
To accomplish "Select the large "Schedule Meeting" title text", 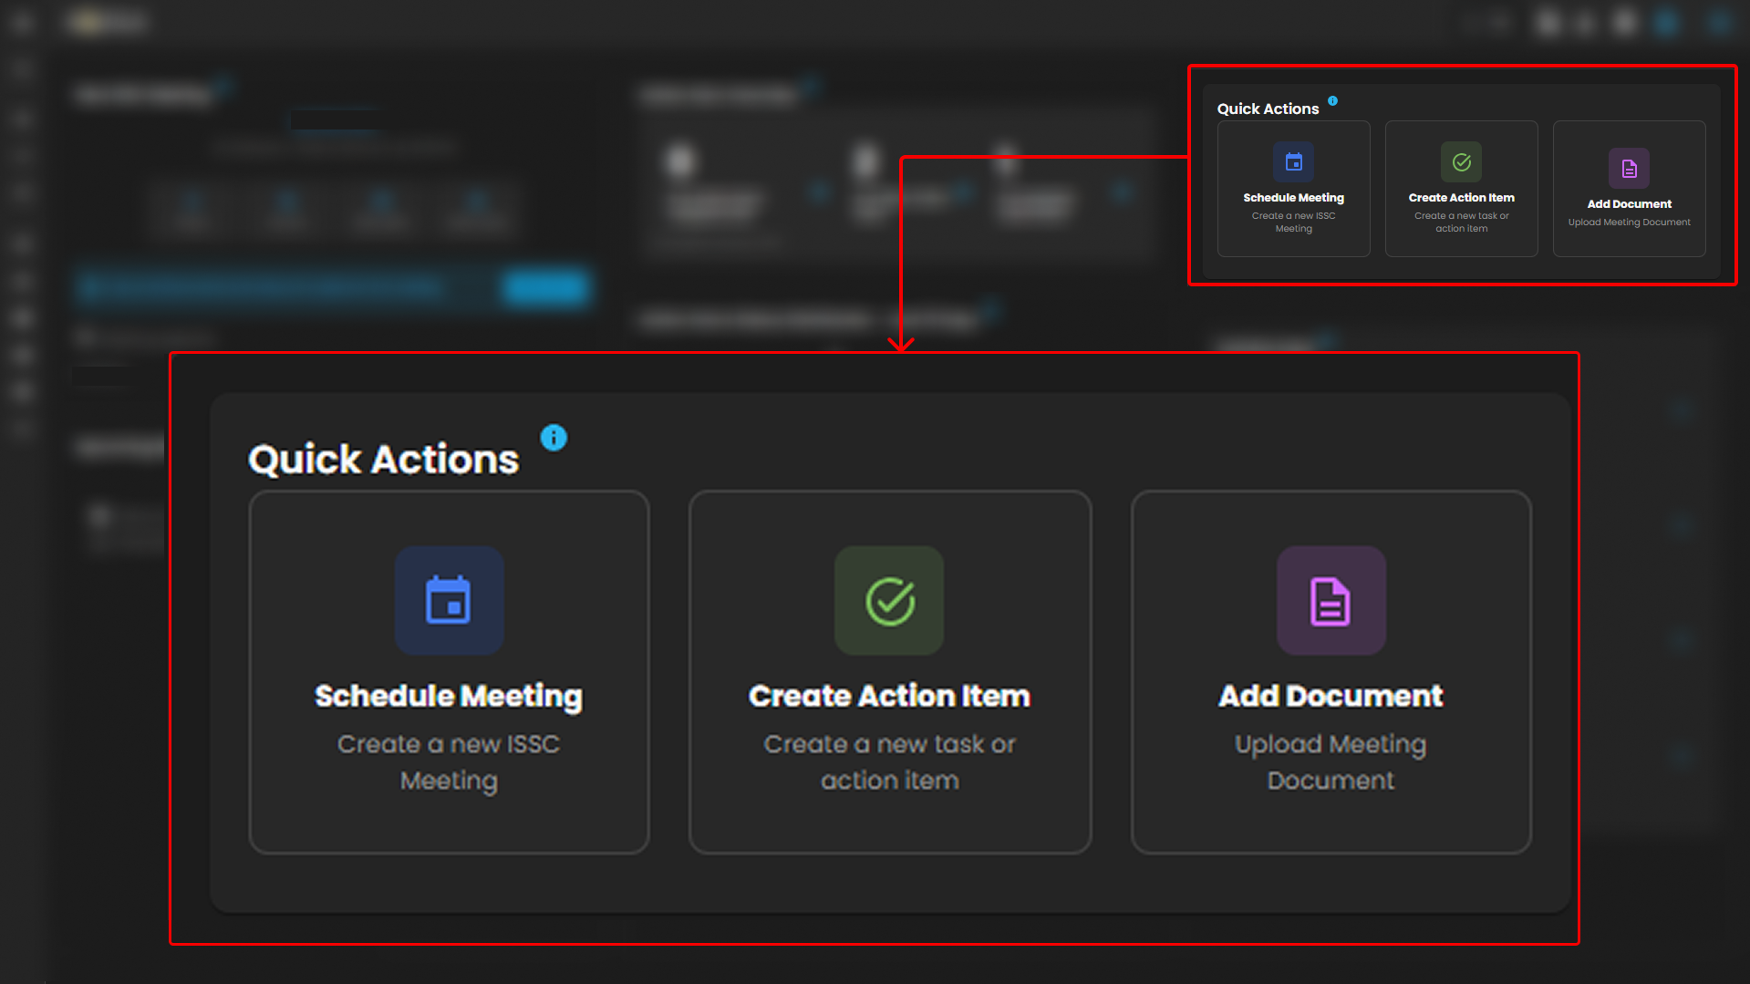I will pos(449,696).
